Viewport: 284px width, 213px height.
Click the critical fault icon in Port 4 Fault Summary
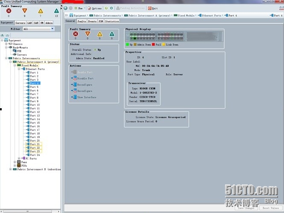pos(76,34)
